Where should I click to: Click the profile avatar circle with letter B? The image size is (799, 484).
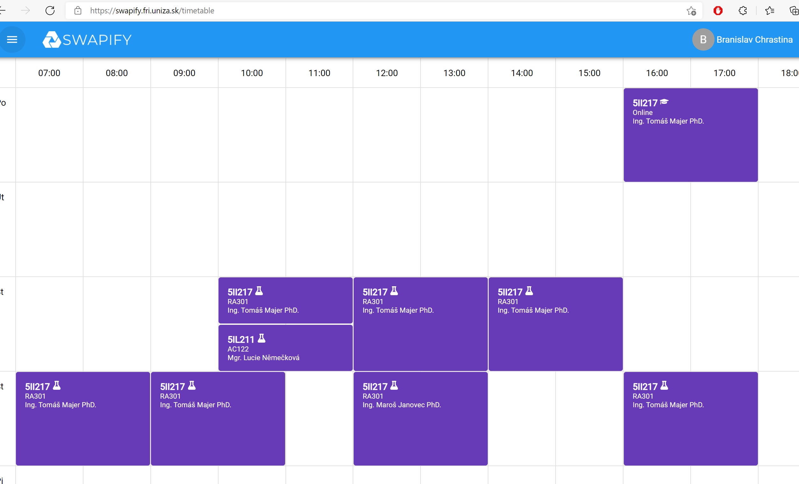703,39
